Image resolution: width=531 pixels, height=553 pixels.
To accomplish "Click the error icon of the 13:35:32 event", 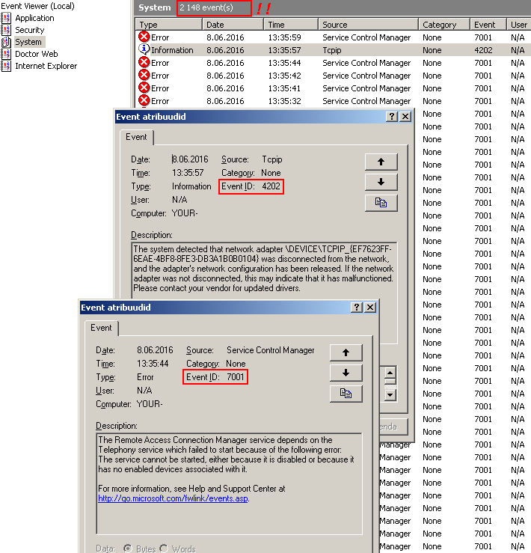I will coord(144,100).
